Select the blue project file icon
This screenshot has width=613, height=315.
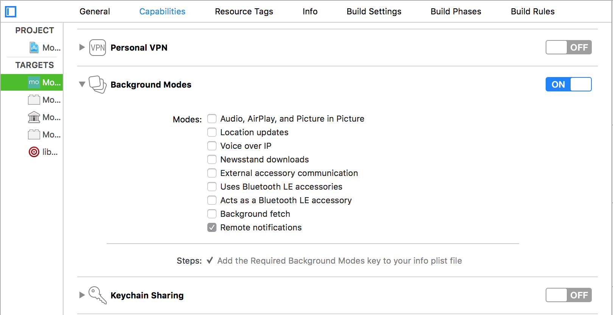click(x=34, y=48)
